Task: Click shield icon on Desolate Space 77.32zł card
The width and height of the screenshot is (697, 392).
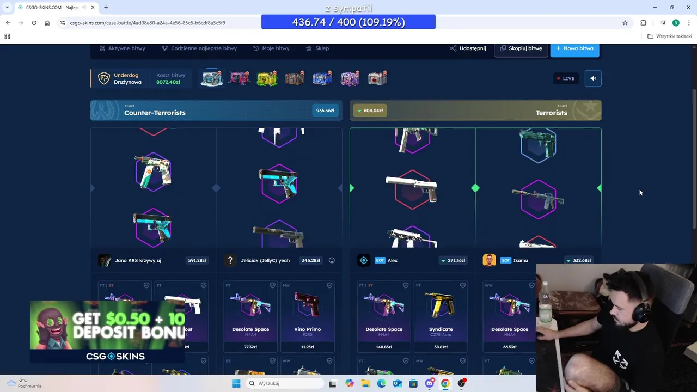Action: [x=272, y=285]
